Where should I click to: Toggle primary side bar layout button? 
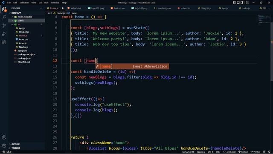pyautogui.click(x=235, y=3)
